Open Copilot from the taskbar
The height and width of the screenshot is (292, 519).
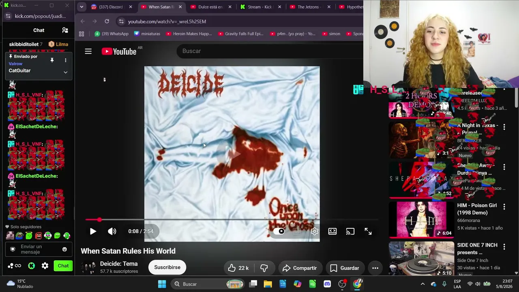(x=298, y=284)
